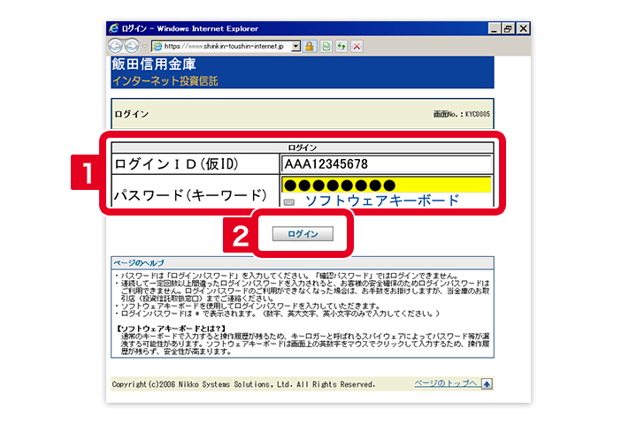Viewport: 637px width, 424px height.
Task: Click the 画面No.: KYC0005 label
Action: [462, 114]
